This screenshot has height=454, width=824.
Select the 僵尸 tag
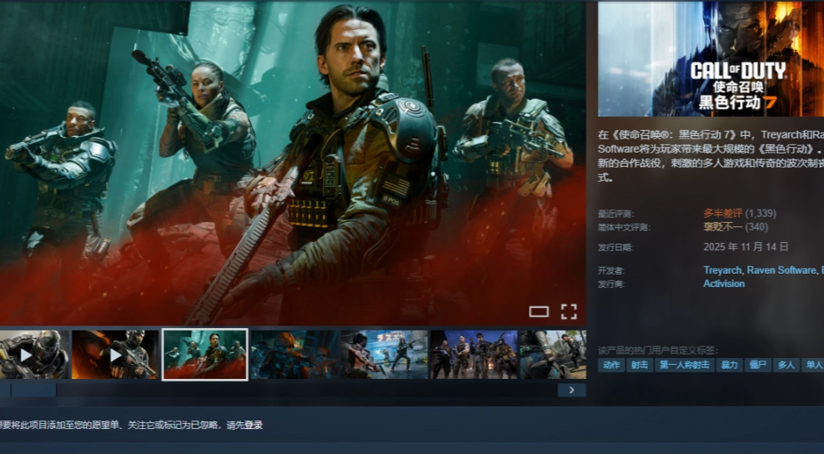coord(757,365)
